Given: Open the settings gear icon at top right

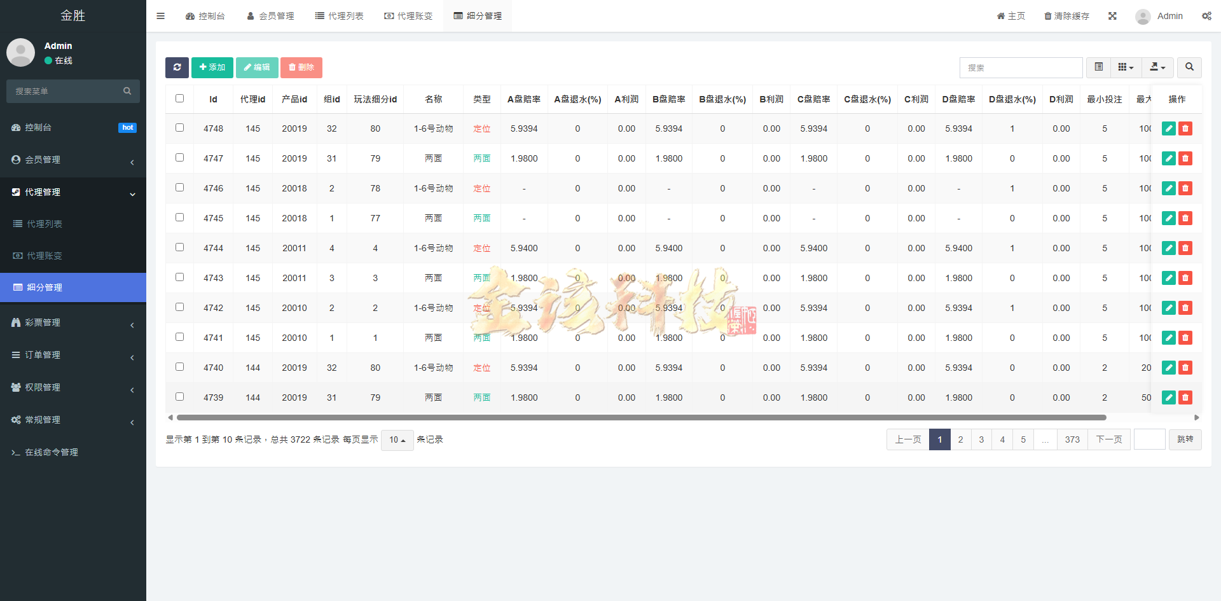Looking at the screenshot, I should [1206, 15].
